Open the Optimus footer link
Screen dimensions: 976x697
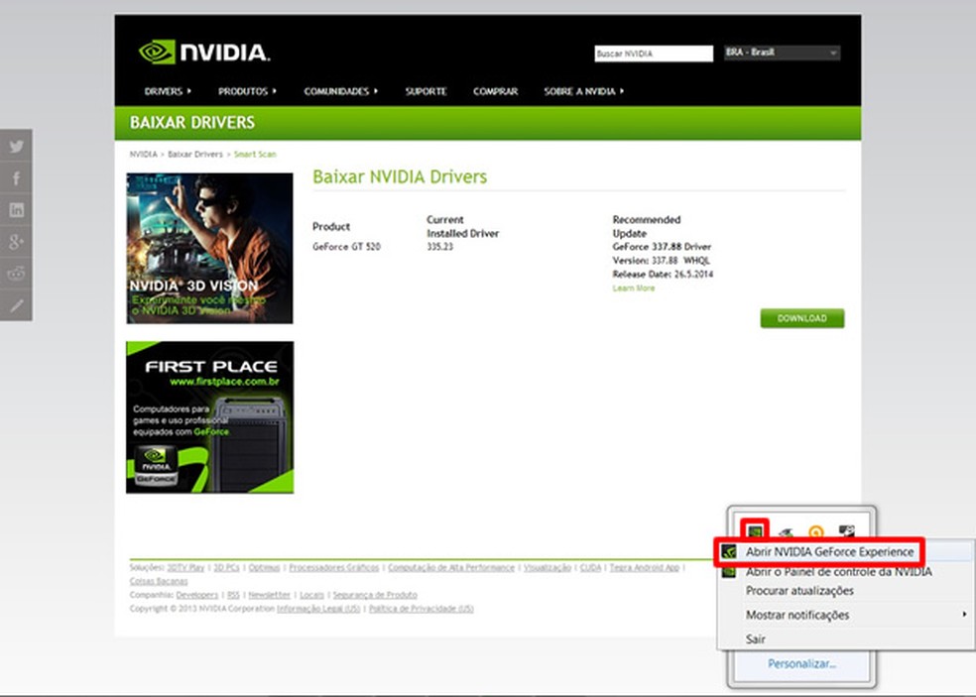click(x=264, y=567)
